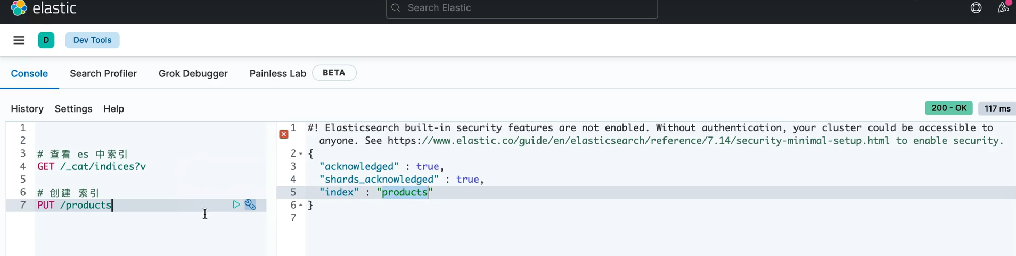Click the PUT /products line

(x=75, y=205)
